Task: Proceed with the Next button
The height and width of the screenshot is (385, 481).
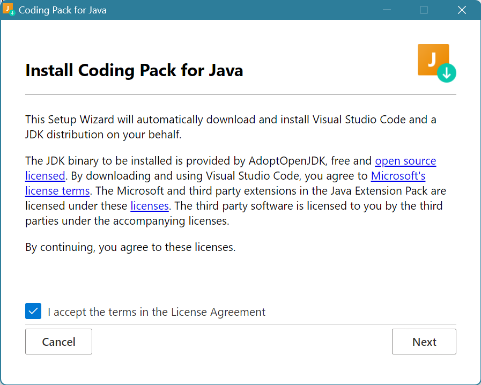Action: tap(424, 342)
